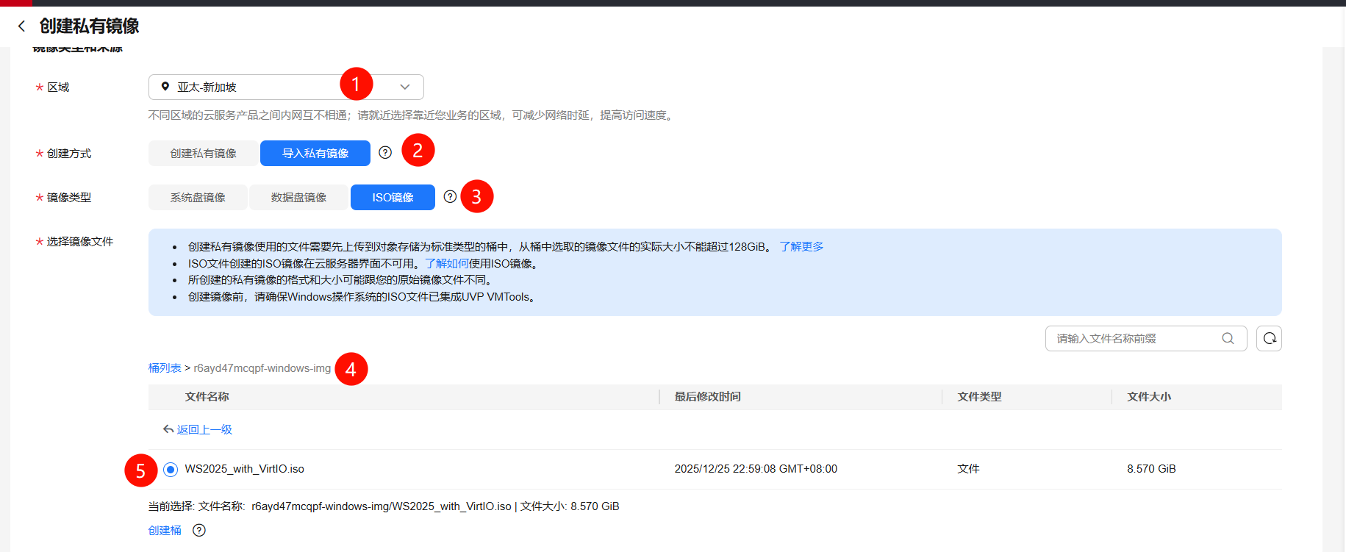The width and height of the screenshot is (1346, 552).
Task: Click help icon next to 导入私有镜像
Action: [385, 153]
